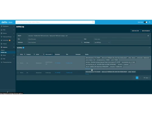Click the Policies sidebar icon
The width and height of the screenshot is (152, 114).
[x=2, y=44]
